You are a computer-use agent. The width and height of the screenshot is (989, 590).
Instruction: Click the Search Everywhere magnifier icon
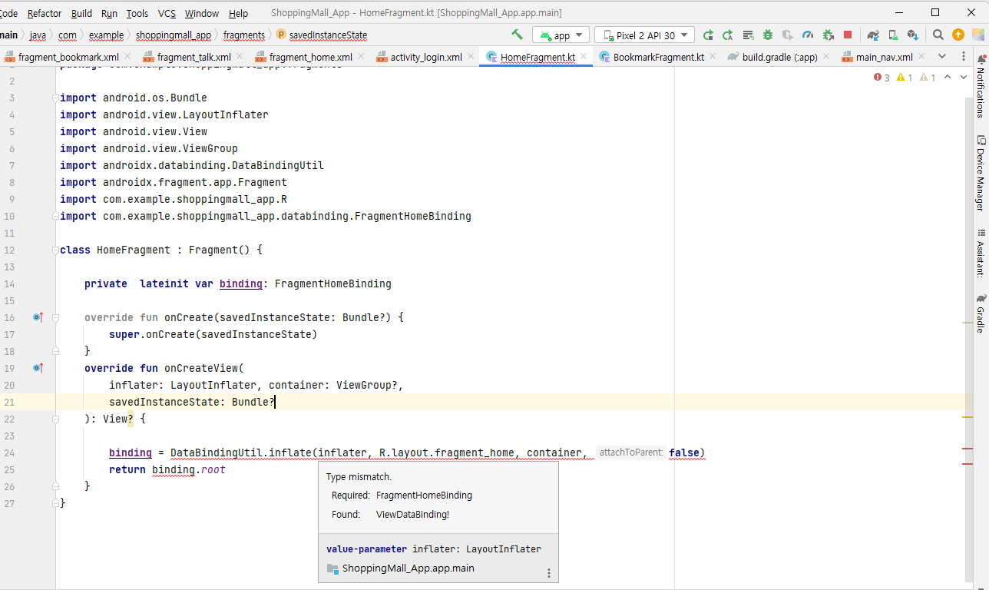coord(938,35)
